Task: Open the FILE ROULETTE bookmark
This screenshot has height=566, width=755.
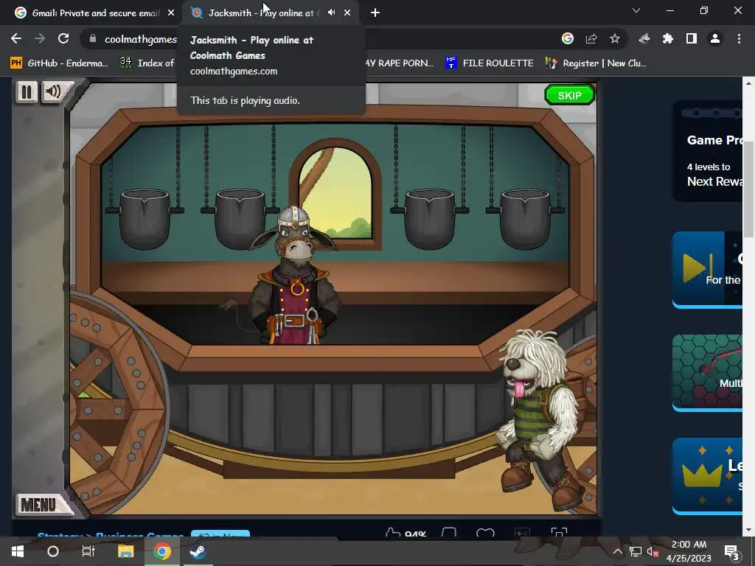Action: click(x=490, y=63)
